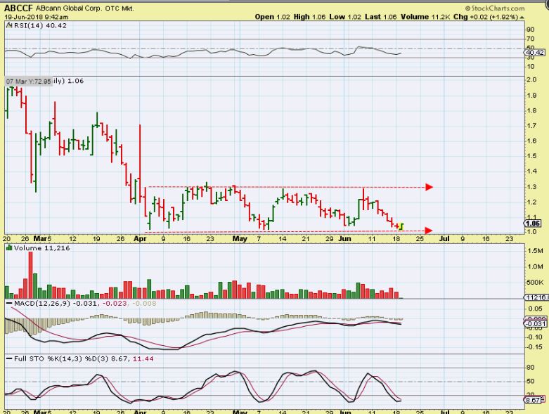549x414 pixels.
Task: Click the RSI(14) 40.42 legend label
Action: (x=40, y=25)
